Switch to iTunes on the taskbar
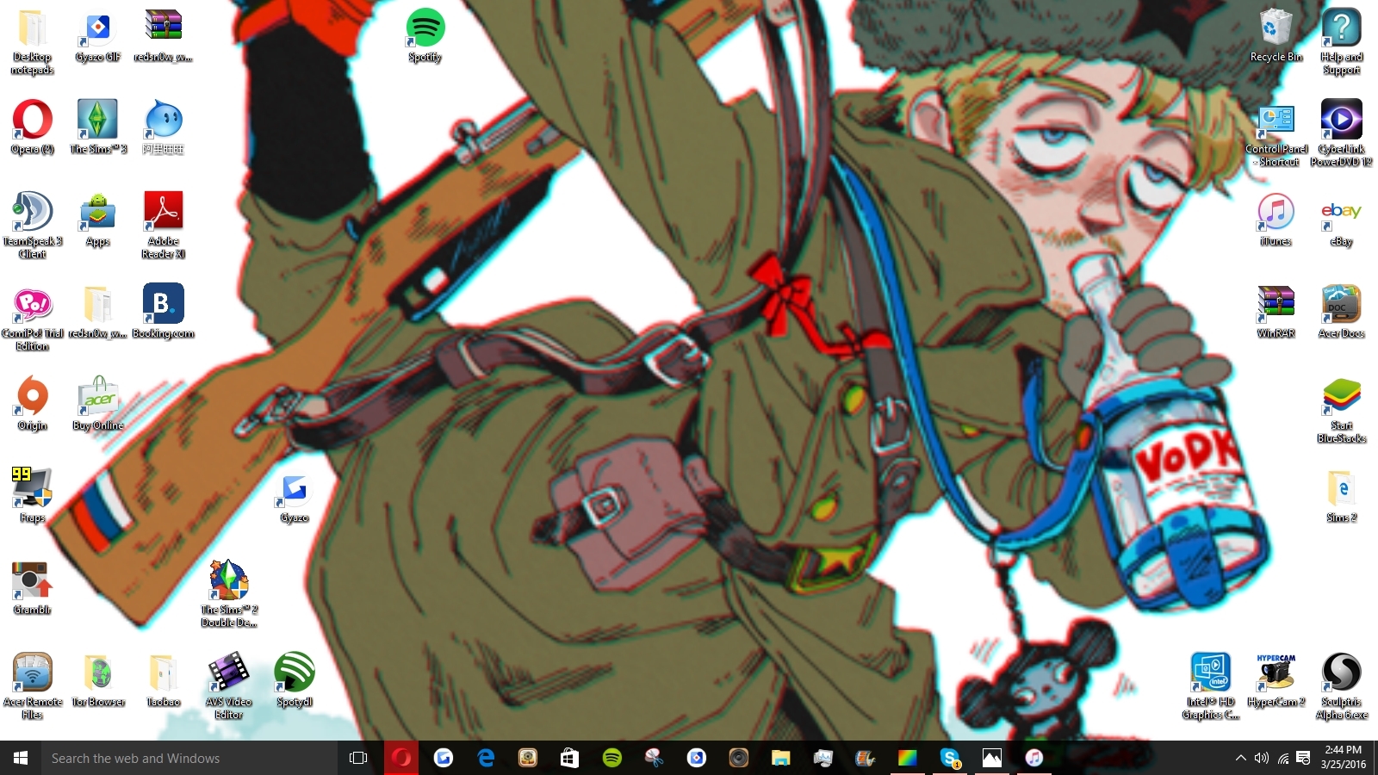Viewport: 1378px width, 775px height. coord(1034,758)
